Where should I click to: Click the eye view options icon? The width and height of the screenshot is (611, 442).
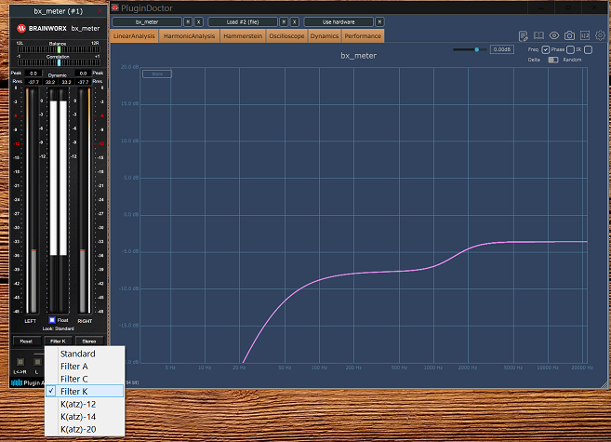coord(554,36)
